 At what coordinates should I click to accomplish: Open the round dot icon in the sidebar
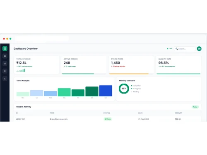click(x=5, y=71)
